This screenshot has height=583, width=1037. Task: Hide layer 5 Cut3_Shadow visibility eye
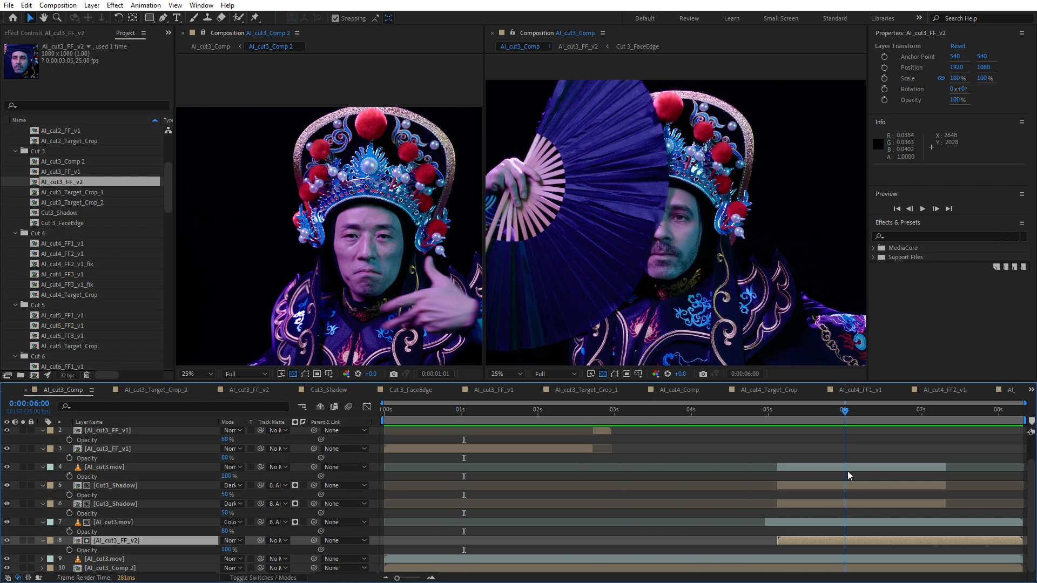[x=7, y=485]
